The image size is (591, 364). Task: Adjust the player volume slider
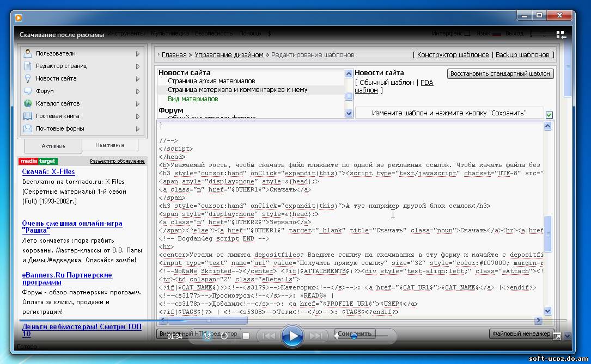362,337
